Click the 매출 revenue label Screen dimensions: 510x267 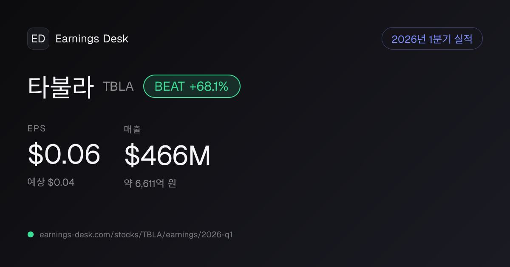point(132,129)
